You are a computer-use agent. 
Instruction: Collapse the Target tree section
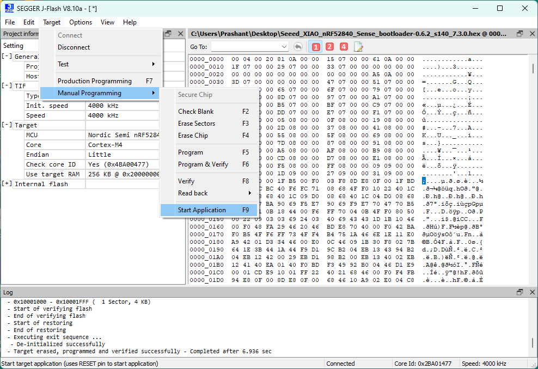click(7, 125)
